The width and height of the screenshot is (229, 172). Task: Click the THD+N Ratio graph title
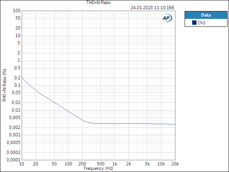[x=98, y=3]
